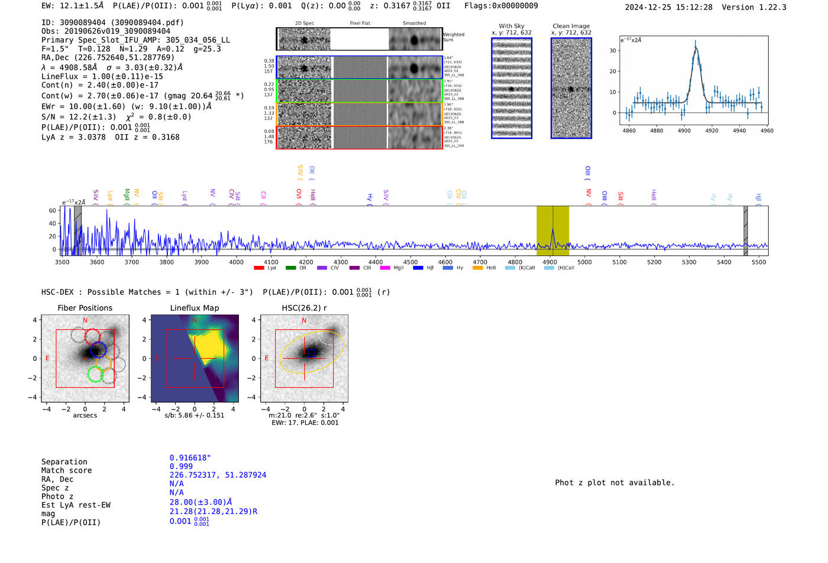Open the Fiber Positions image
Screen dimensions: 828x563
pos(85,359)
